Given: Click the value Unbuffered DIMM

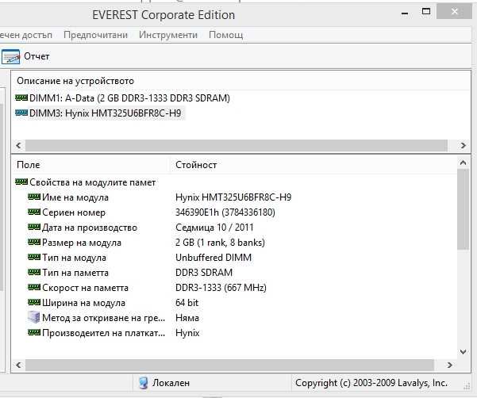Looking at the screenshot, I should 213,258.
